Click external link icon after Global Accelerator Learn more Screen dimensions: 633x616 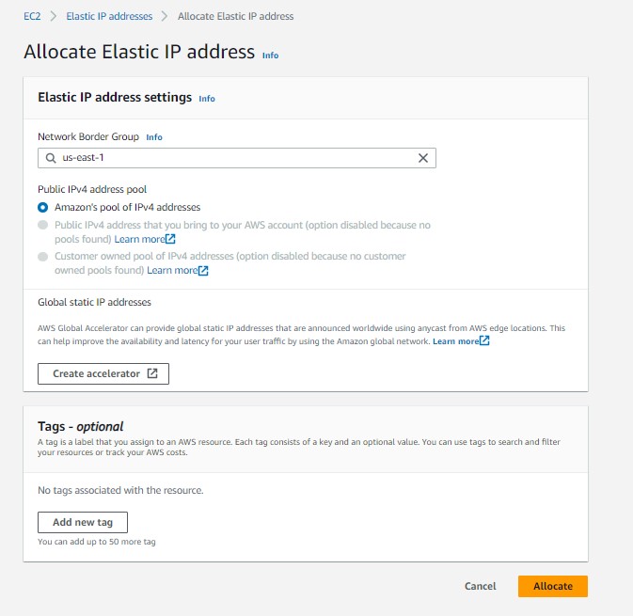click(x=484, y=340)
